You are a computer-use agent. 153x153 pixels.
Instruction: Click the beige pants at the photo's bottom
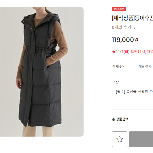[x=38, y=131]
